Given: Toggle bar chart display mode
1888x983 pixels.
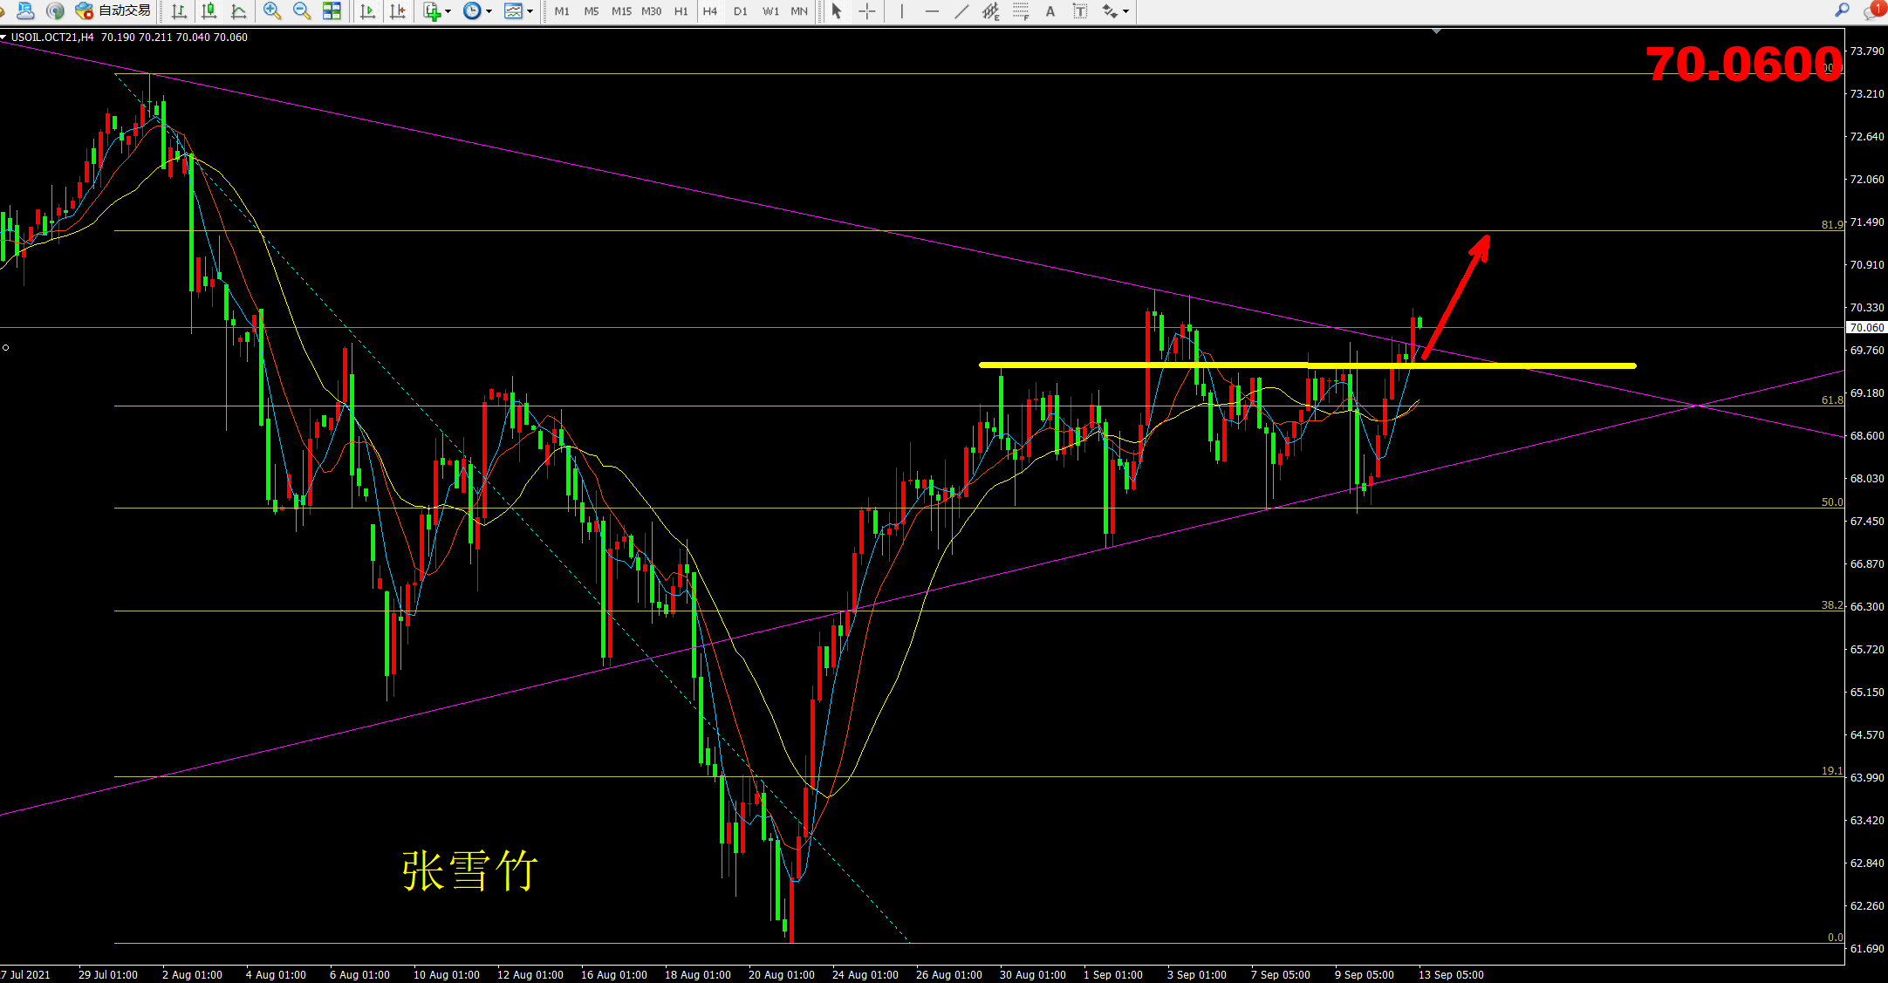Looking at the screenshot, I should coord(179,11).
